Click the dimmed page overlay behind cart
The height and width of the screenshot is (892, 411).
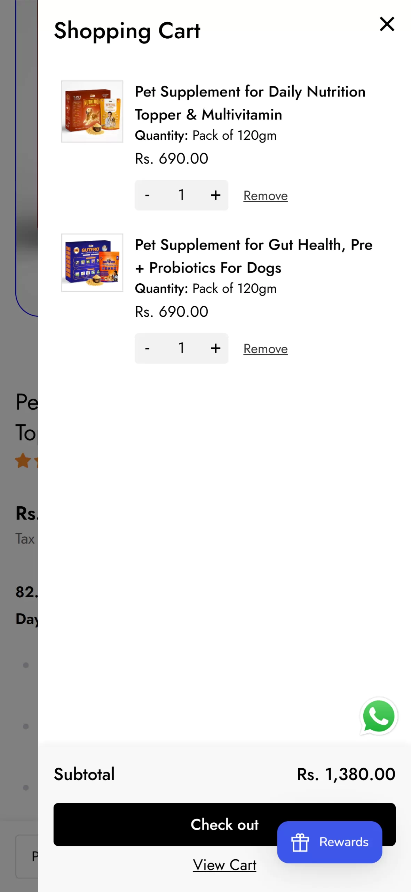(19, 348)
